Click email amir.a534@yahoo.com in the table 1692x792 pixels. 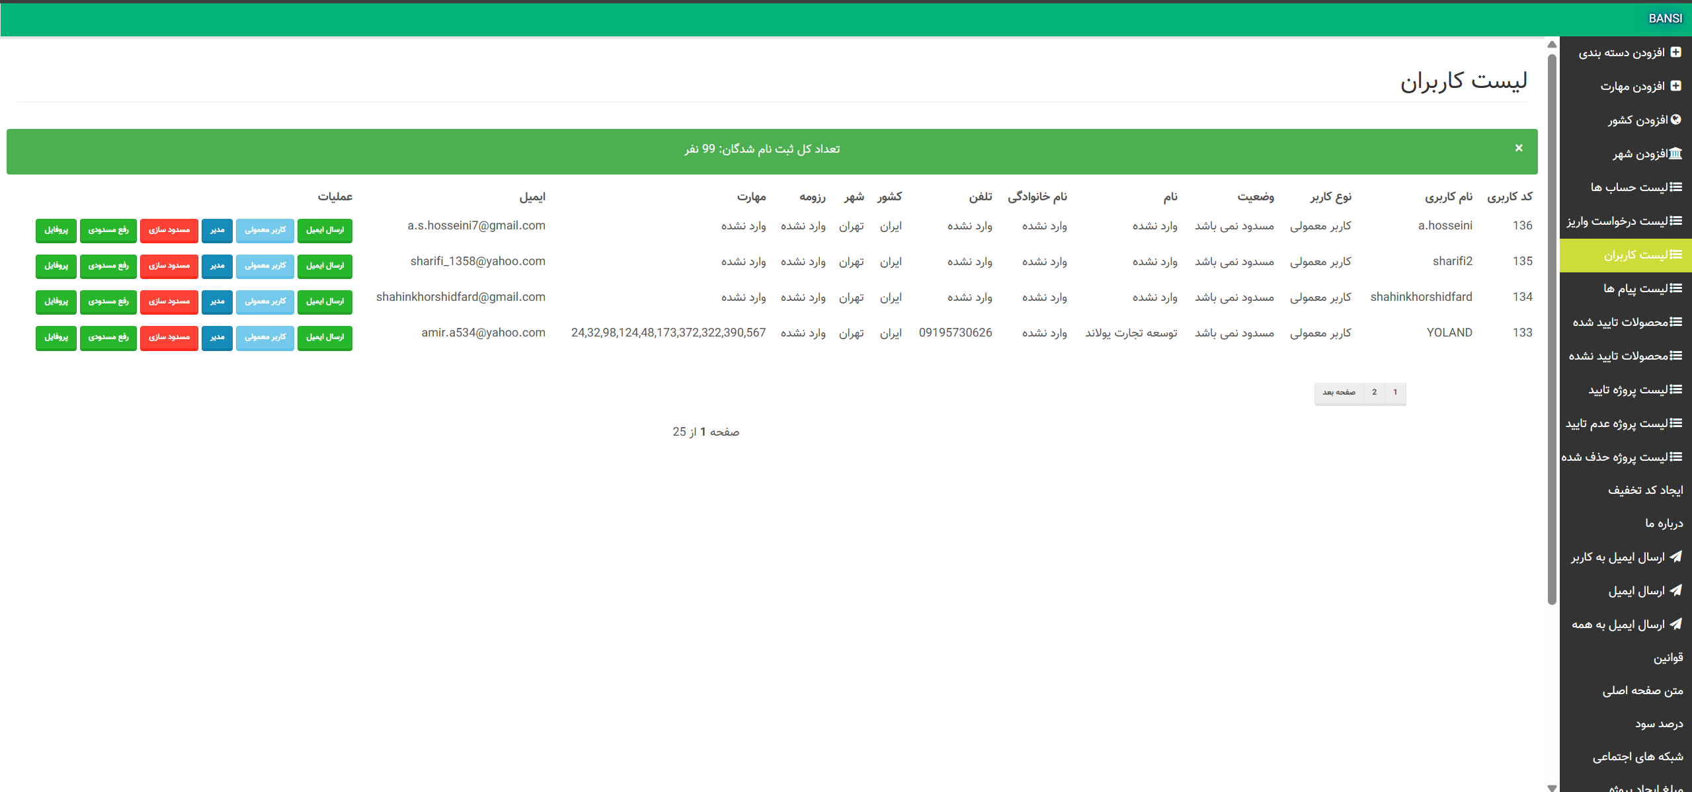tap(483, 333)
